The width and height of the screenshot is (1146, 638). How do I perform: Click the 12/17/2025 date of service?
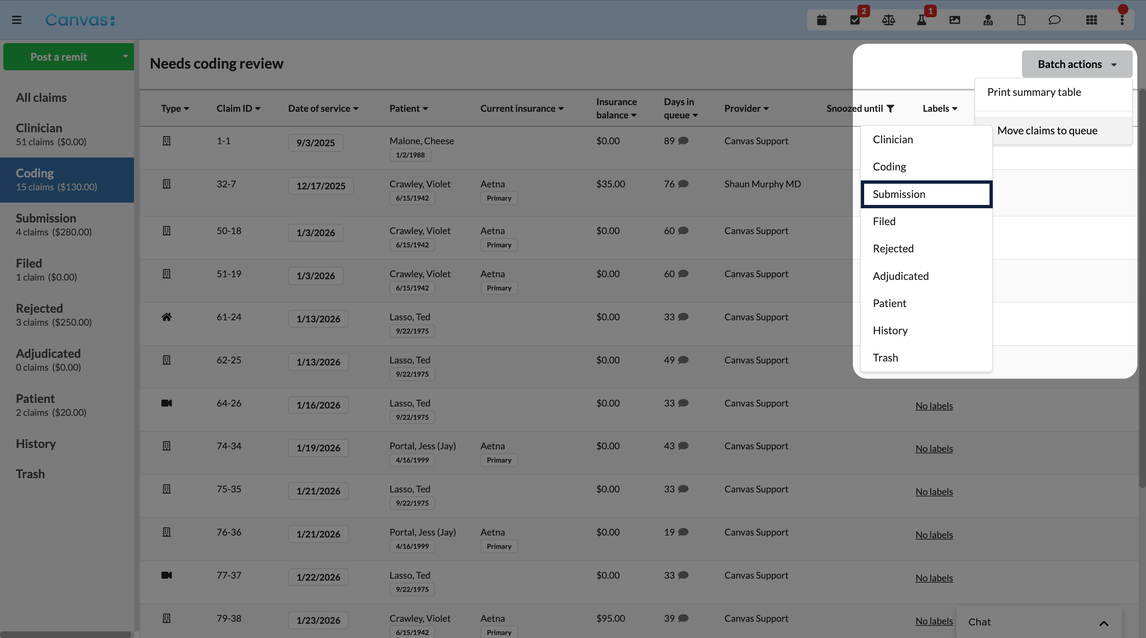tap(320, 186)
